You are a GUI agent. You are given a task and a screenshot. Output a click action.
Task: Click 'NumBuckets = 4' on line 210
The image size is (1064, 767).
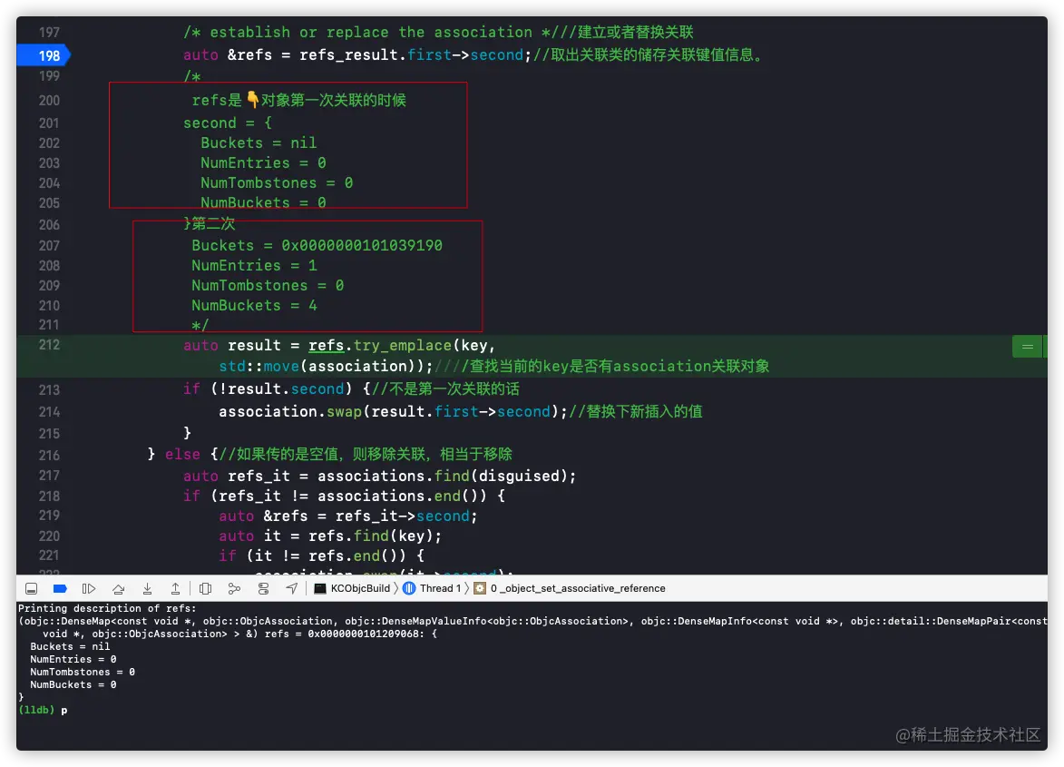coord(254,306)
